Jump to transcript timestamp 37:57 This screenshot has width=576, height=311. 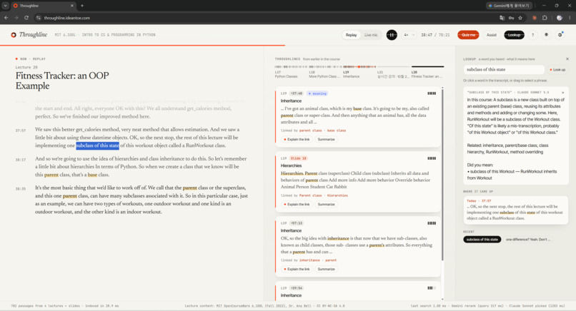coord(21,131)
